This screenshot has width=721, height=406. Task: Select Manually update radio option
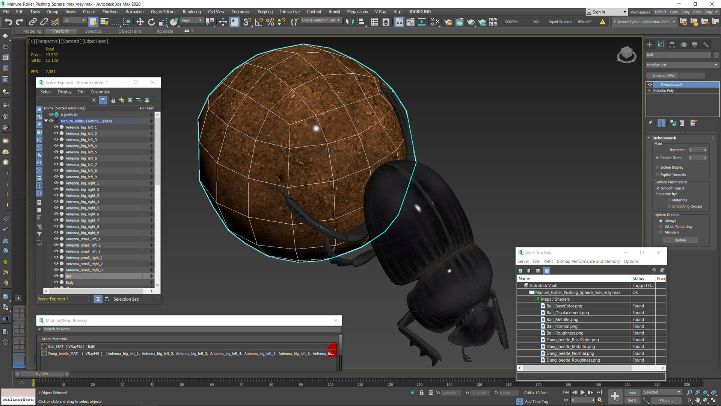(x=661, y=232)
